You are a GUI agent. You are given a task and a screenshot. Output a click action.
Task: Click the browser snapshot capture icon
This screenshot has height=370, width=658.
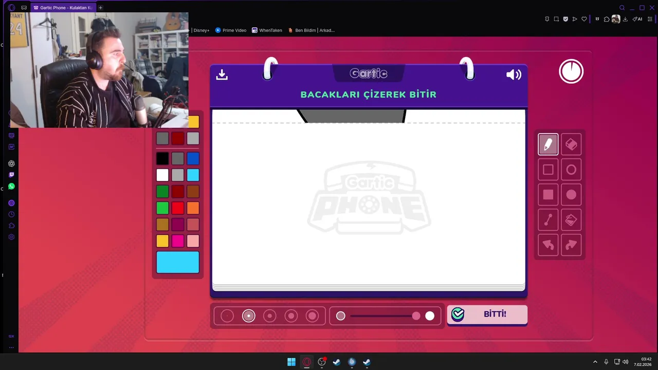[556, 19]
